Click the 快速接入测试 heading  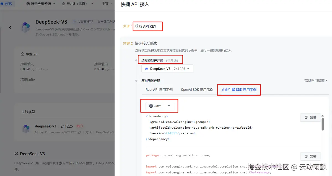[146, 43]
